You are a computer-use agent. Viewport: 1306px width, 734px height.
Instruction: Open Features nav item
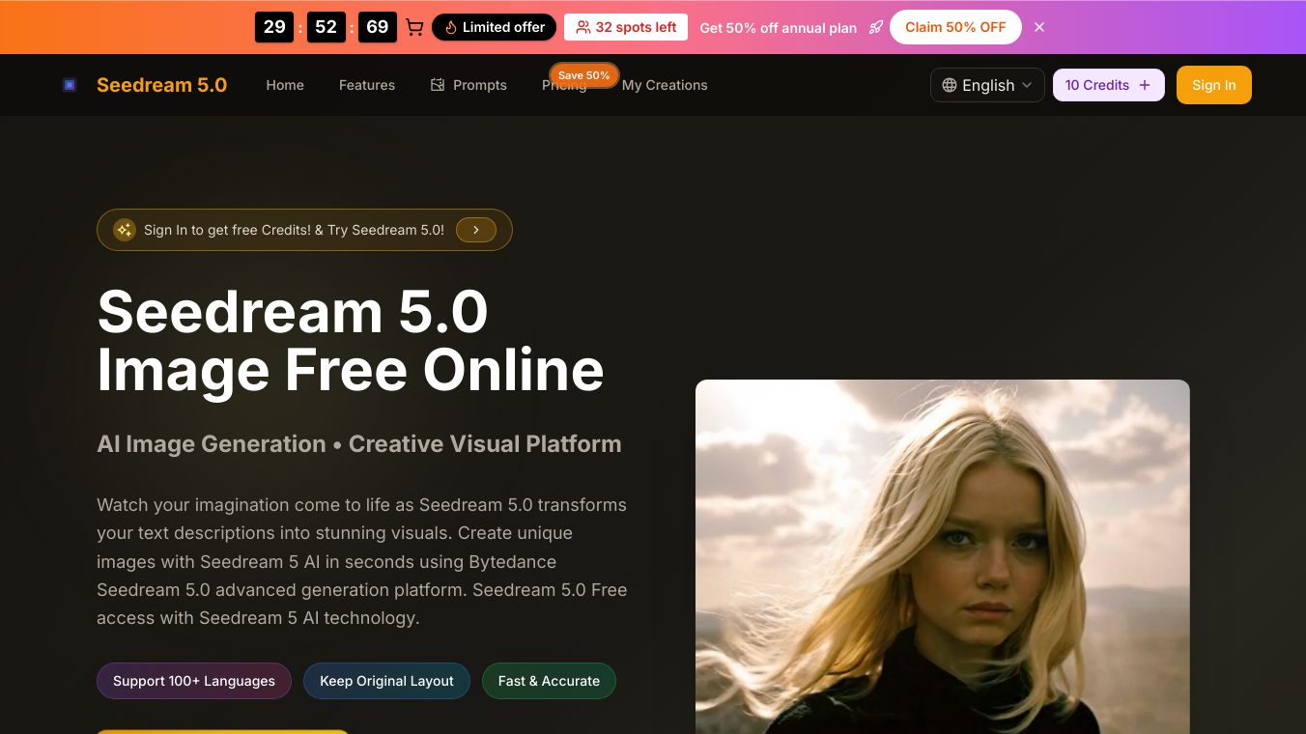coord(367,85)
